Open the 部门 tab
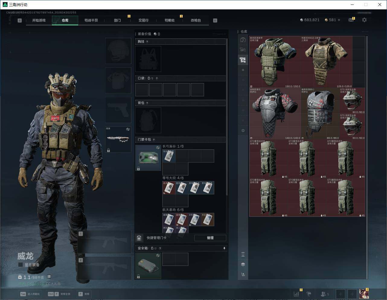 [x=117, y=20]
